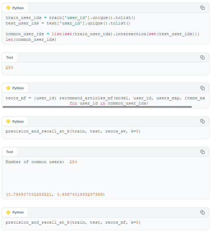Click Python logo above recos_sv evaluation code
The height and width of the screenshot is (233, 213).
click(x=8, y=122)
